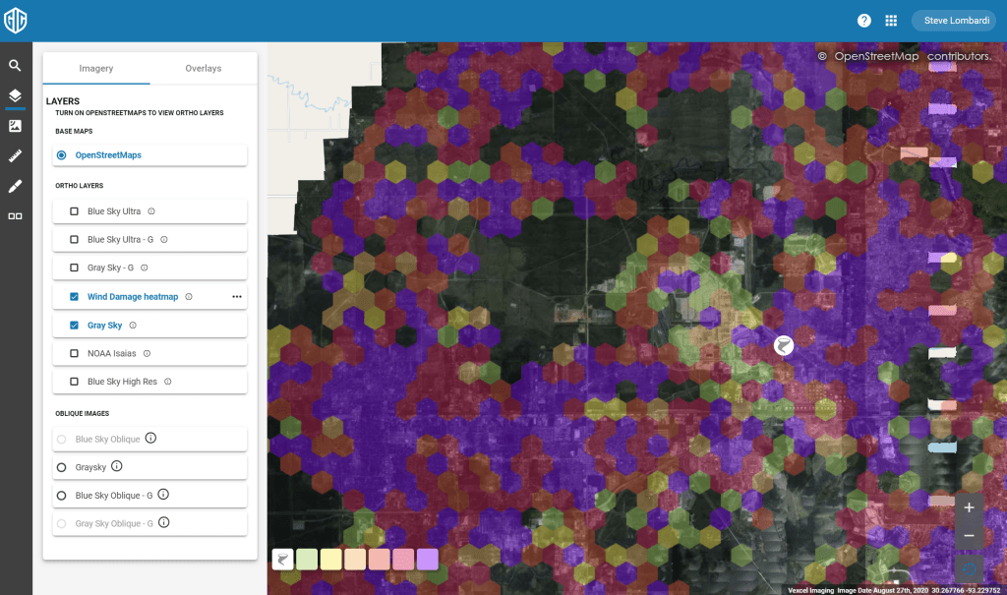Select the ruler measurement tool

pos(15,156)
